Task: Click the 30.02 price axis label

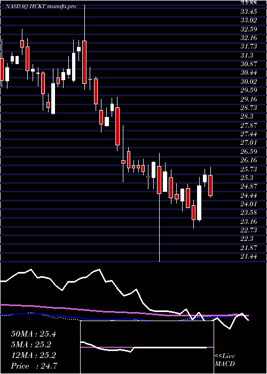Action: click(249, 82)
